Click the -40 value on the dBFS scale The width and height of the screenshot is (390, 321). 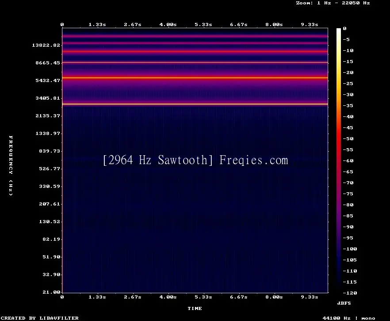pos(348,116)
